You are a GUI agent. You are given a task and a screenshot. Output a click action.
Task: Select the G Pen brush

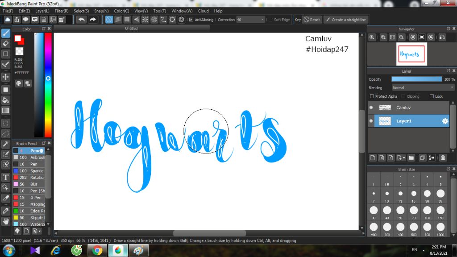[x=29, y=198]
